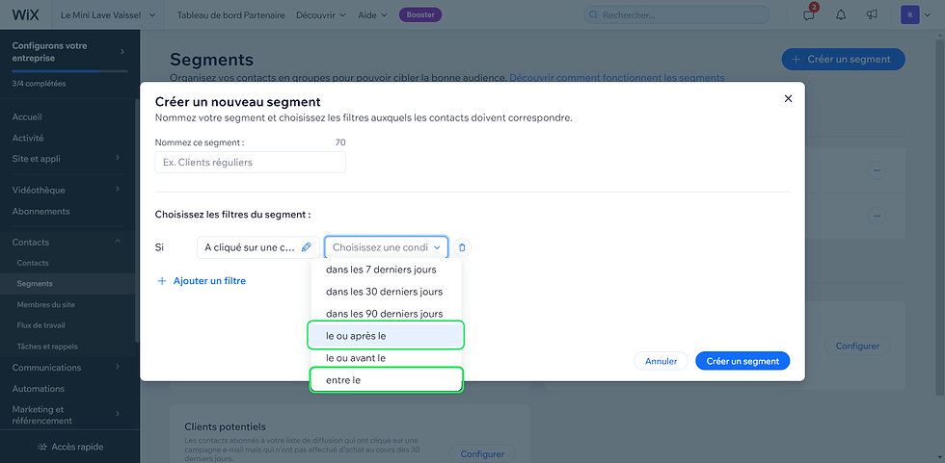Viewport: 945px width, 463px height.
Task: Click the plus icon beside Ajouter un filtre
Action: [x=162, y=281]
